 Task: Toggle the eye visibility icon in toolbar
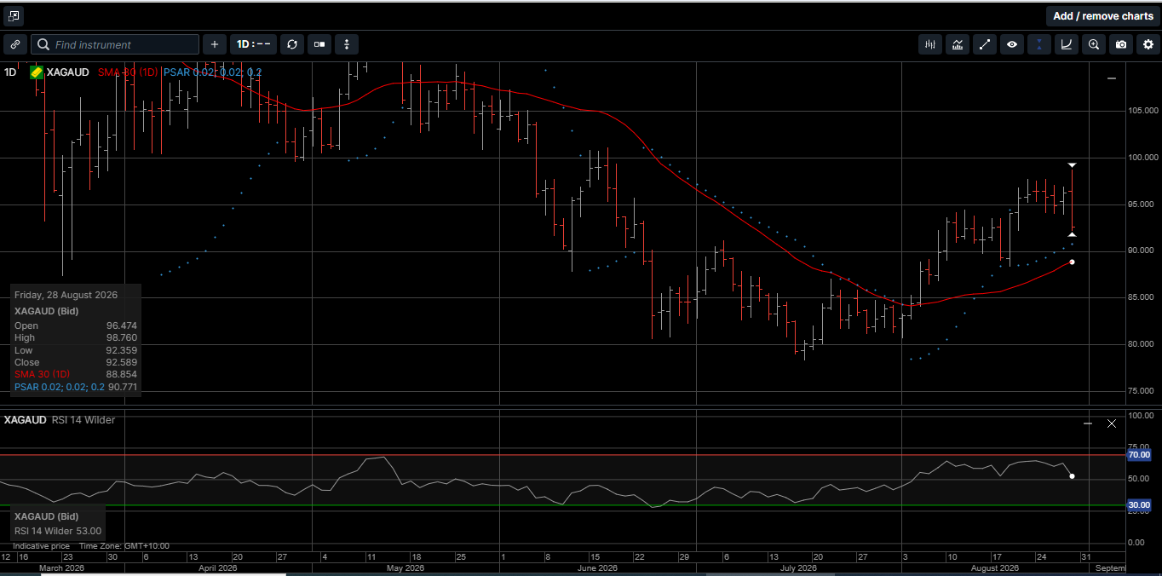(x=1011, y=44)
